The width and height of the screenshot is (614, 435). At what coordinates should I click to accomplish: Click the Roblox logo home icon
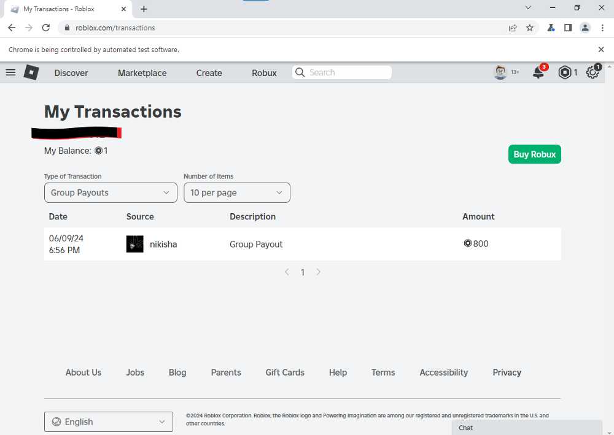(x=31, y=72)
